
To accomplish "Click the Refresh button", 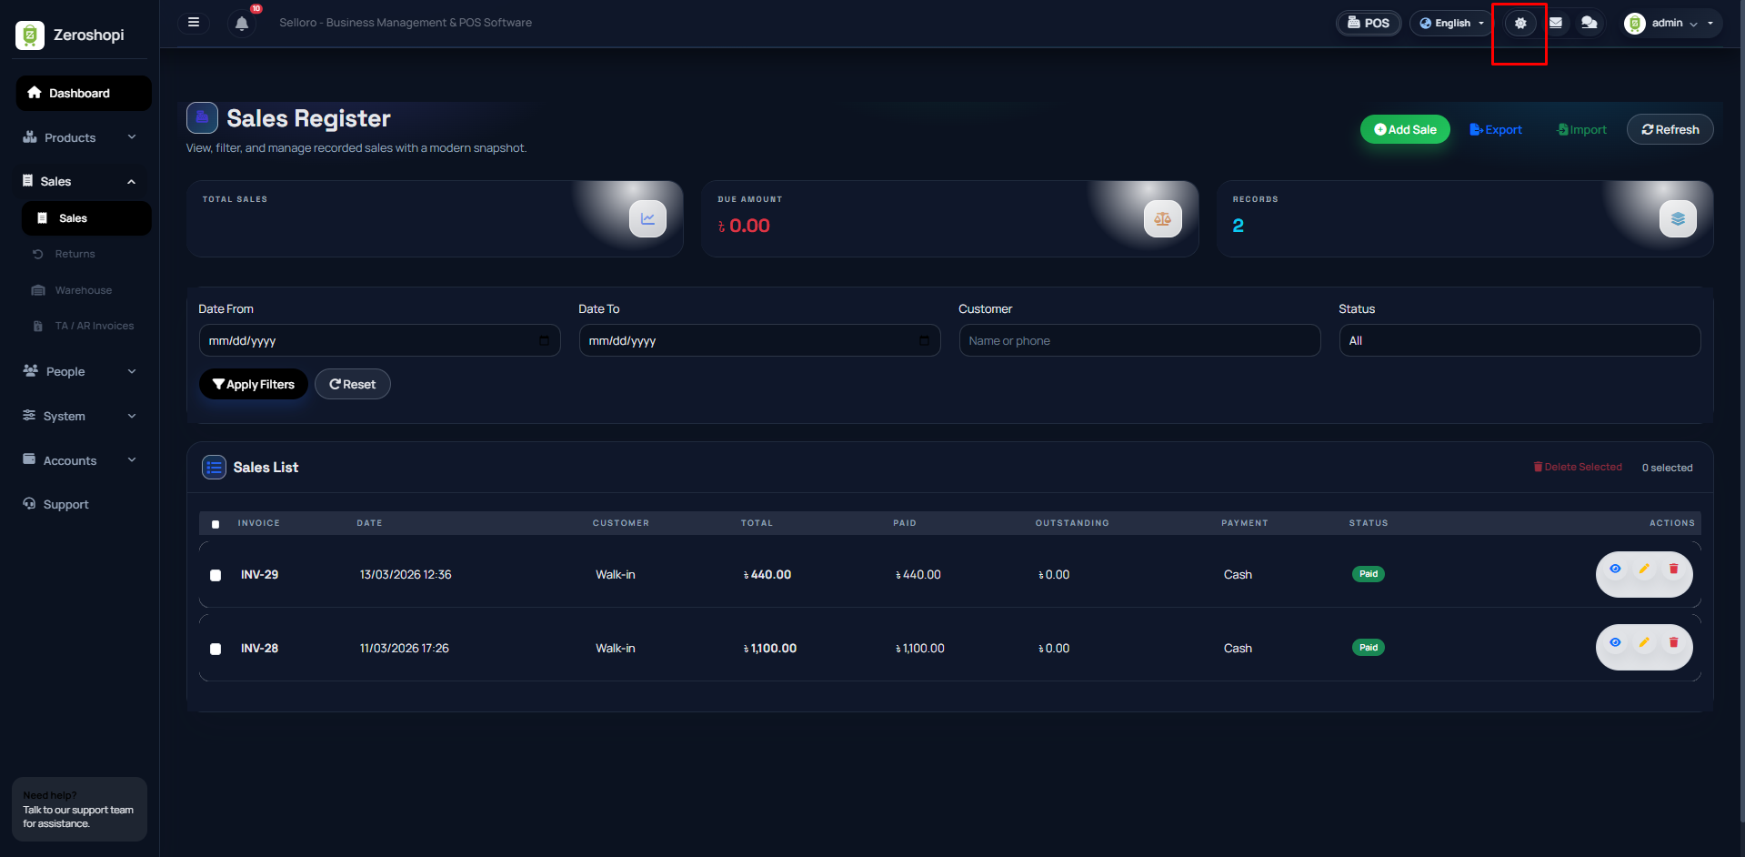I will (1670, 129).
